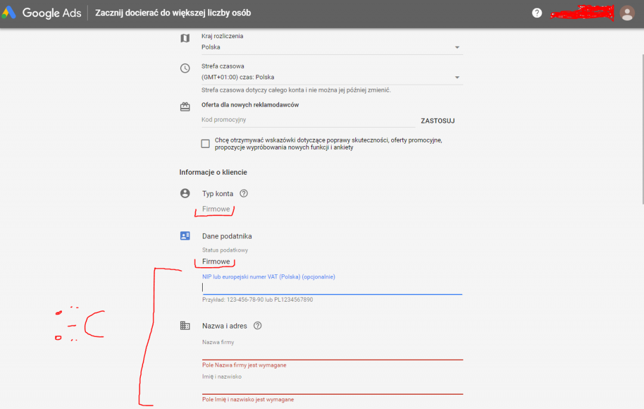
Task: Click the ID card icon beside Dane podatnika
Action: [x=185, y=236]
